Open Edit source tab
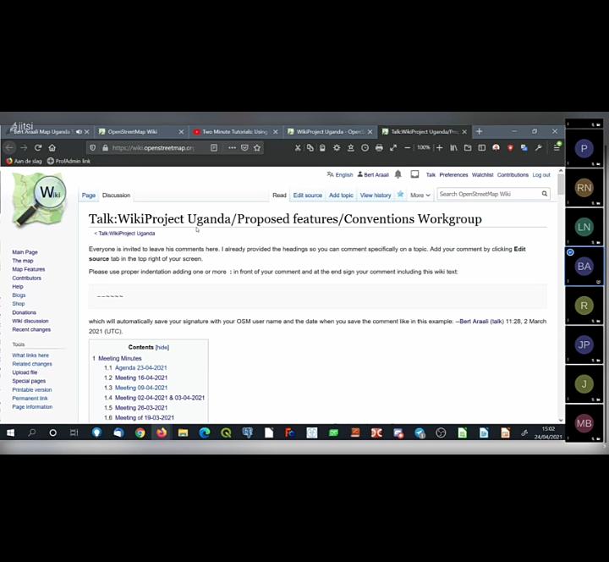 [x=308, y=196]
